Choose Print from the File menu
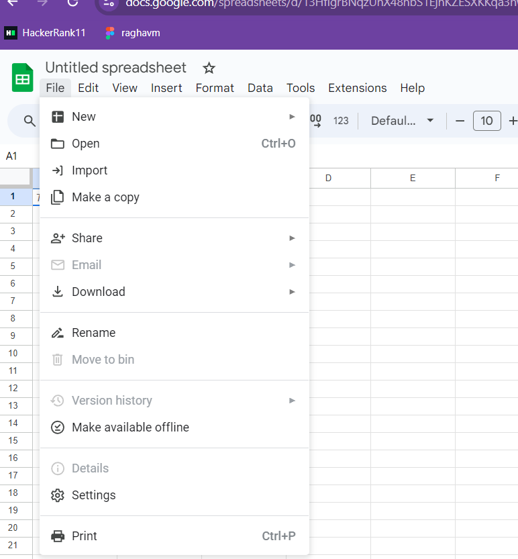 pos(174,536)
